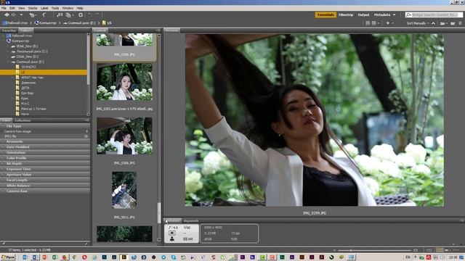
Task: Toggle ascending order arrow next to Sort
Action: [x=433, y=23]
